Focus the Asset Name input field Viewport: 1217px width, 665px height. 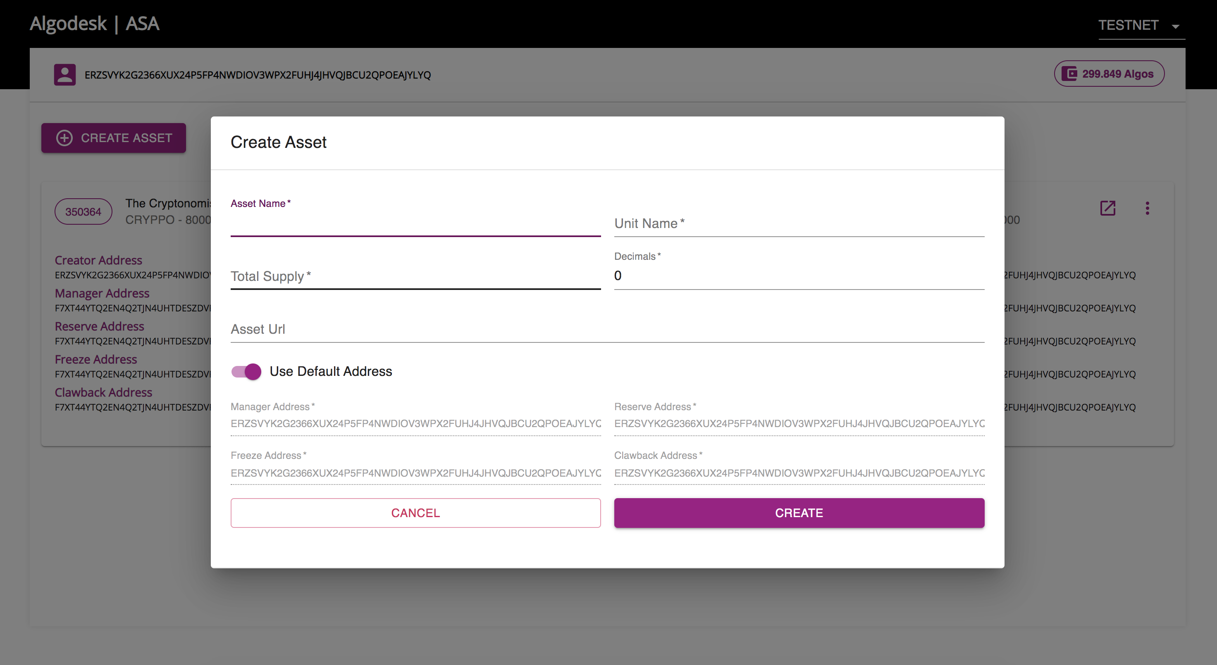click(x=415, y=225)
